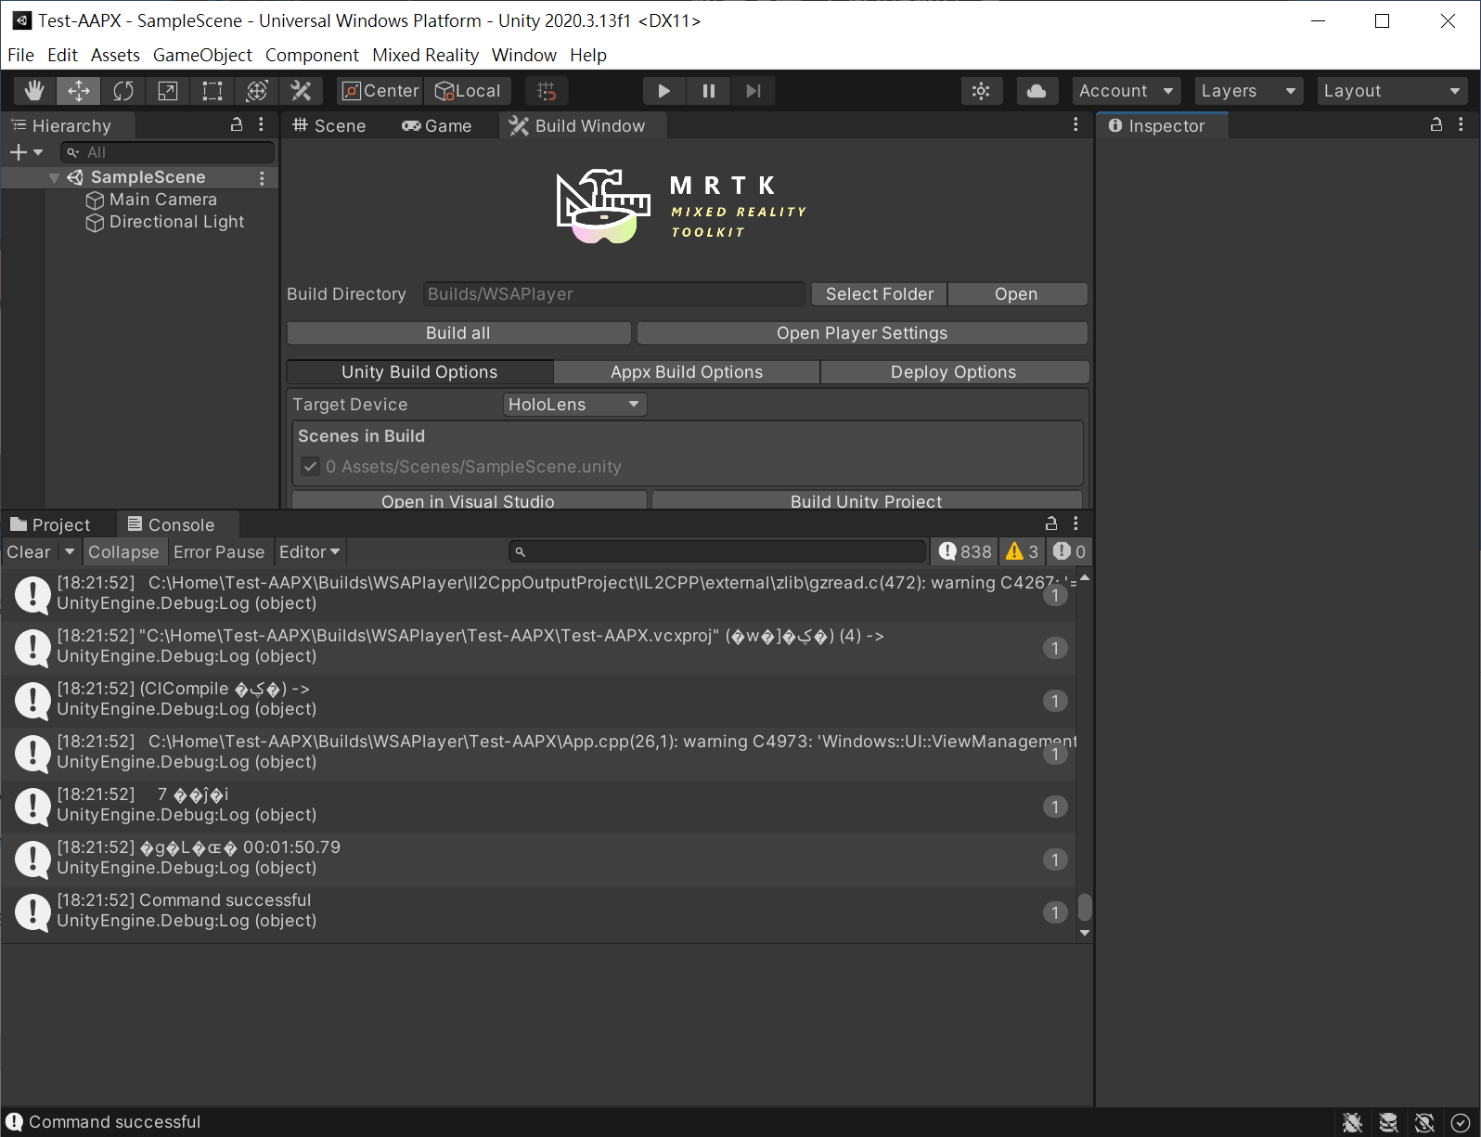Select the Transform tool
The image size is (1481, 1137).
(x=257, y=91)
